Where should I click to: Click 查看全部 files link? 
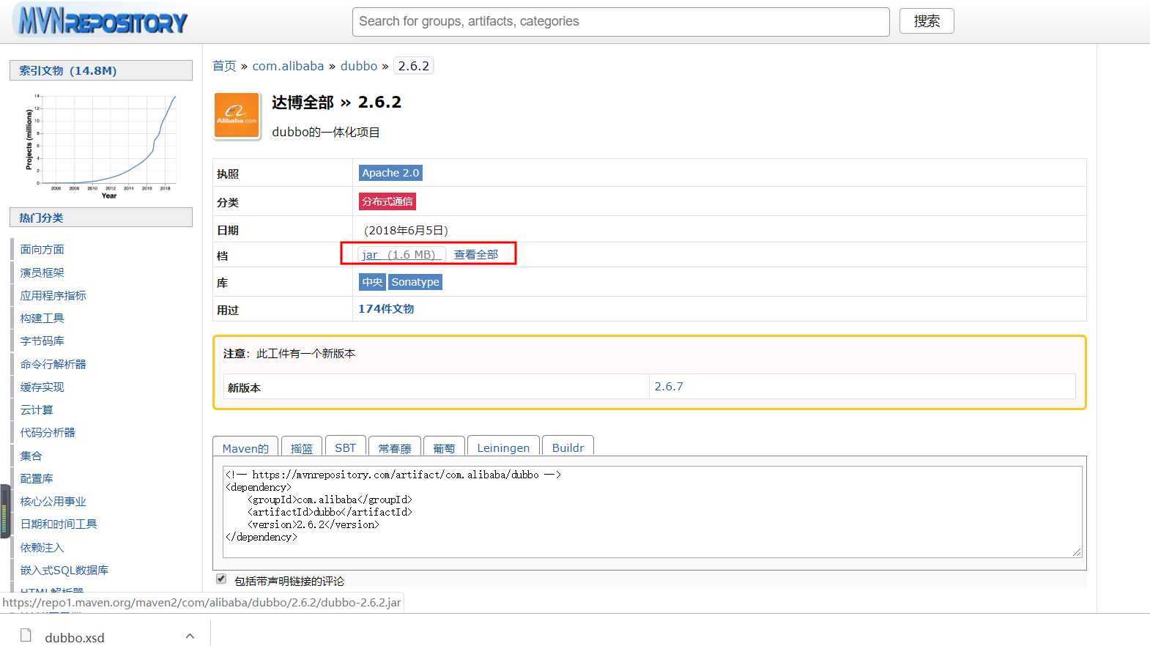point(476,254)
